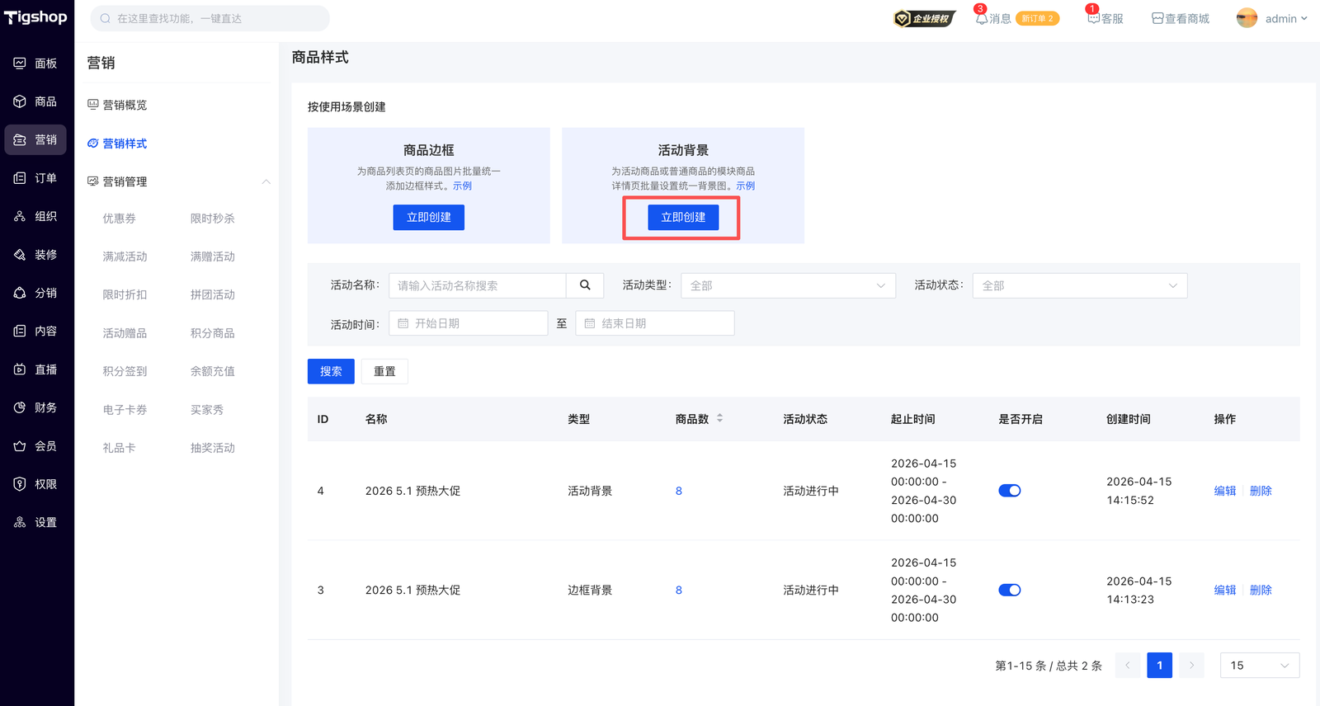Click the Tigshop logo

[x=35, y=17]
